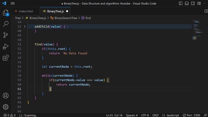The height and width of the screenshot is (117, 208).
Task: Toggle the secondary side bar layout
Action: 193,4
